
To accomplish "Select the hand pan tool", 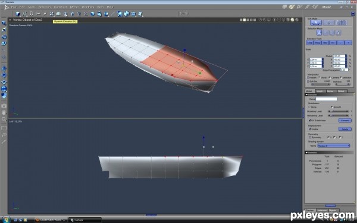I will (4, 112).
